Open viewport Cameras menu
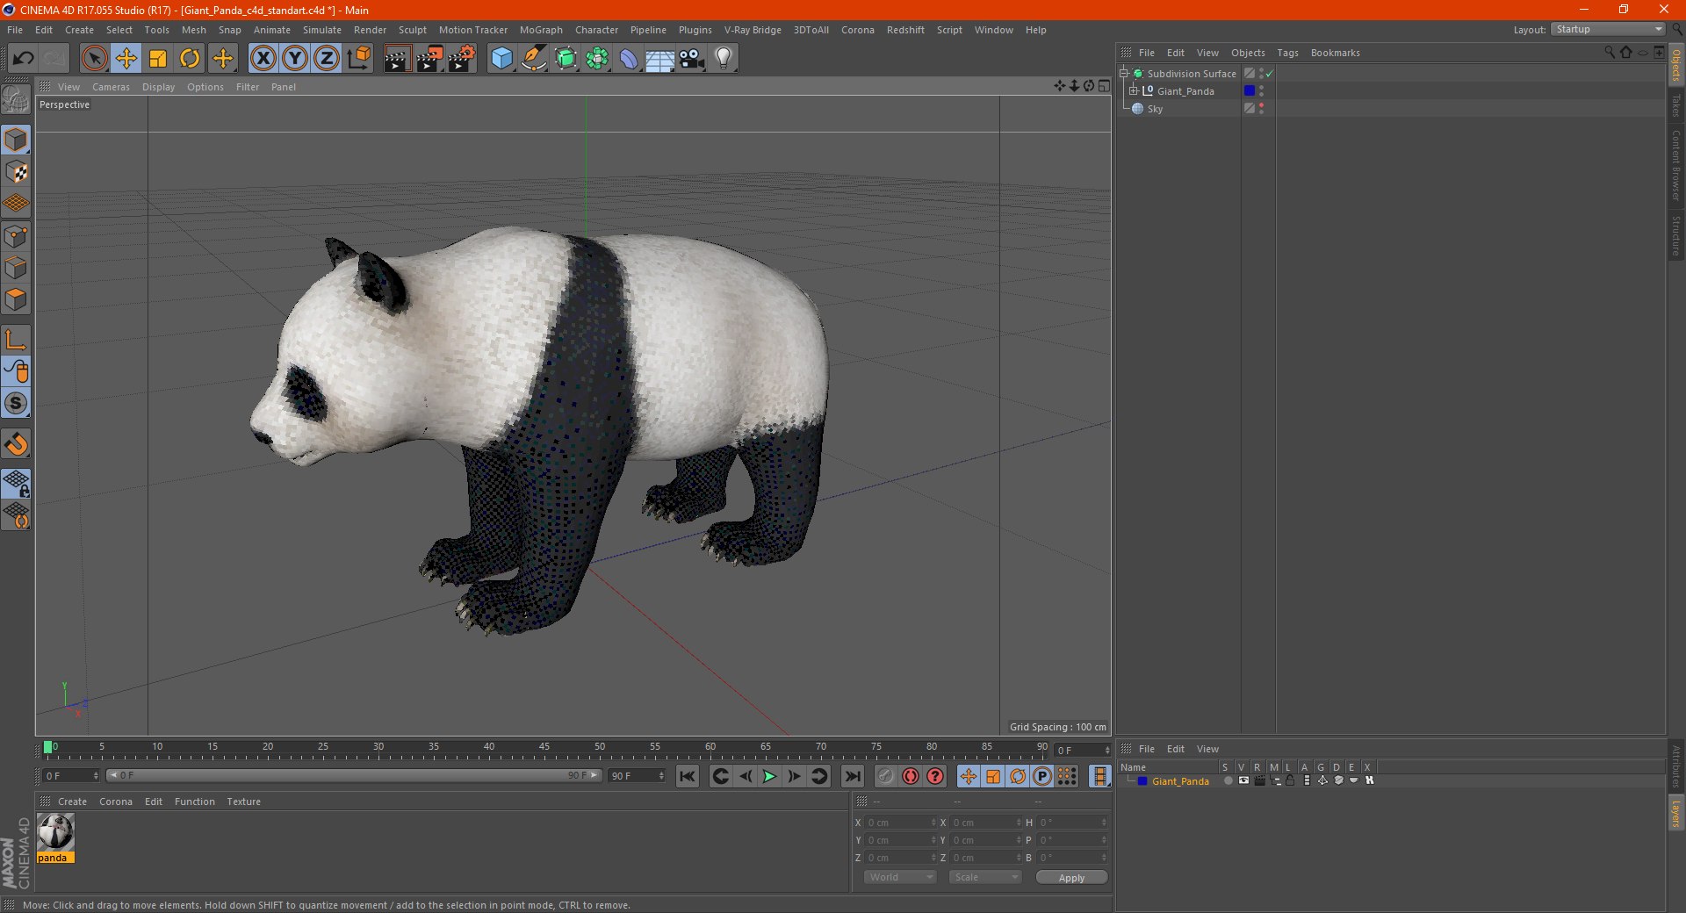This screenshot has width=1686, height=913. (x=111, y=87)
